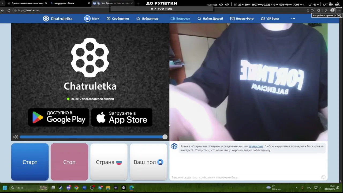Open Найти Друзей page
The width and height of the screenshot is (343, 193).
coord(210,18)
